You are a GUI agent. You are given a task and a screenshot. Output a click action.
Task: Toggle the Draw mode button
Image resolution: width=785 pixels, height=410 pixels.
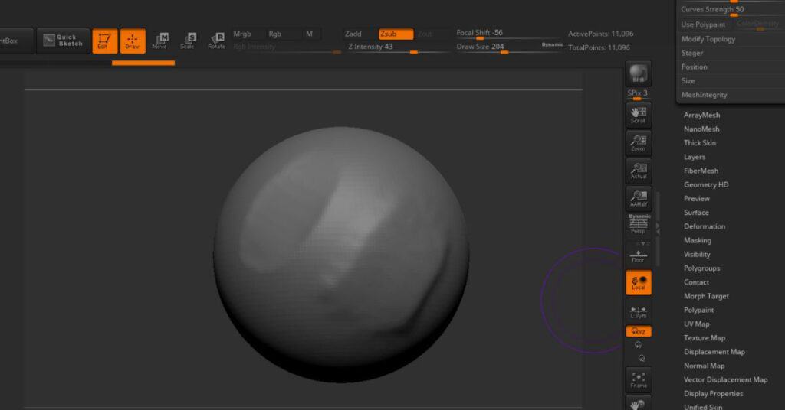(x=133, y=41)
